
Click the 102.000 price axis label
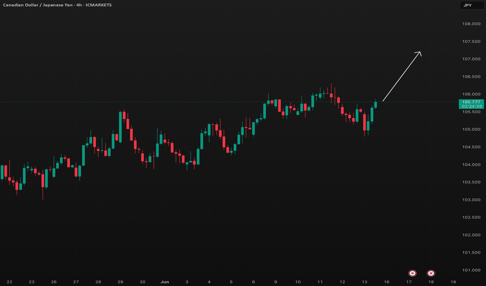[x=471, y=235]
